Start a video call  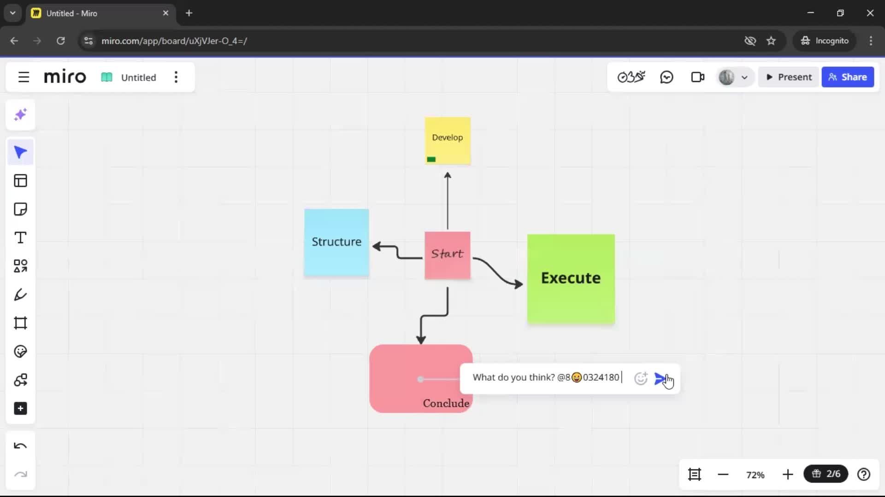pos(697,77)
